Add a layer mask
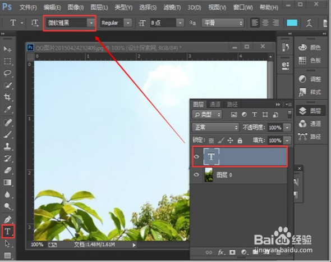The width and height of the screenshot is (331, 262). [232, 252]
